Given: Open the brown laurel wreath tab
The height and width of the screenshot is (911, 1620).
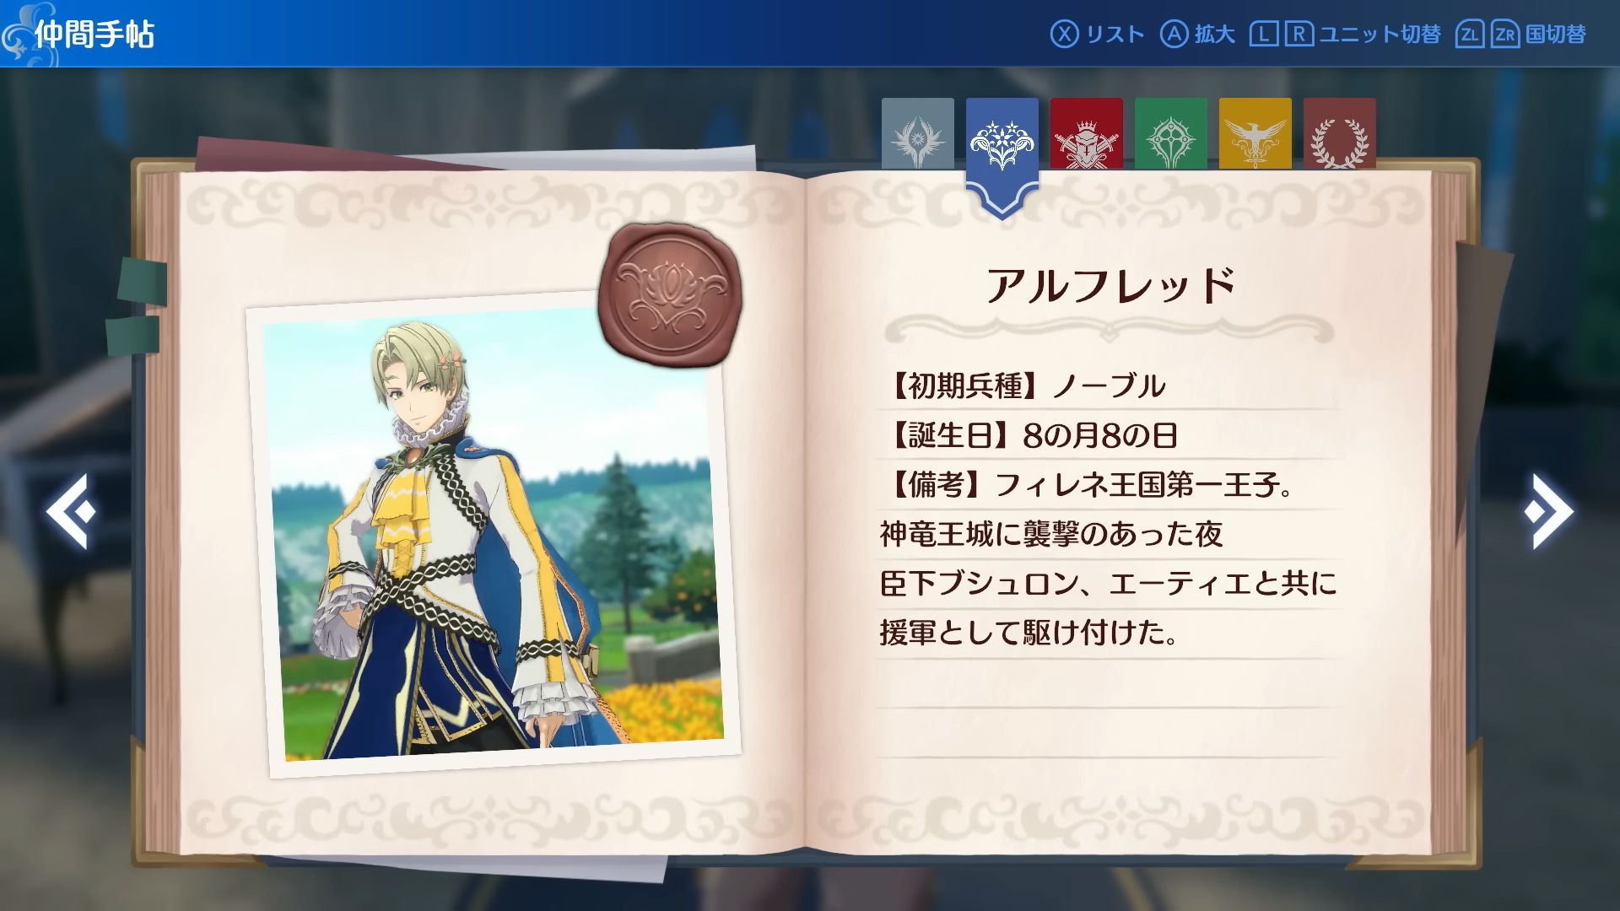Looking at the screenshot, I should [1340, 132].
